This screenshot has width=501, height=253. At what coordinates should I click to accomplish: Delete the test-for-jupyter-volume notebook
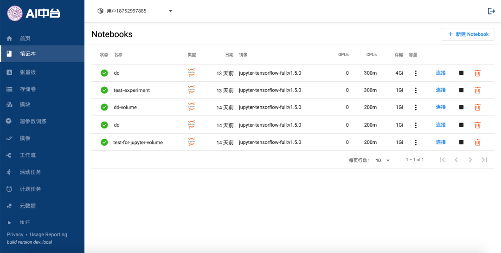point(477,143)
